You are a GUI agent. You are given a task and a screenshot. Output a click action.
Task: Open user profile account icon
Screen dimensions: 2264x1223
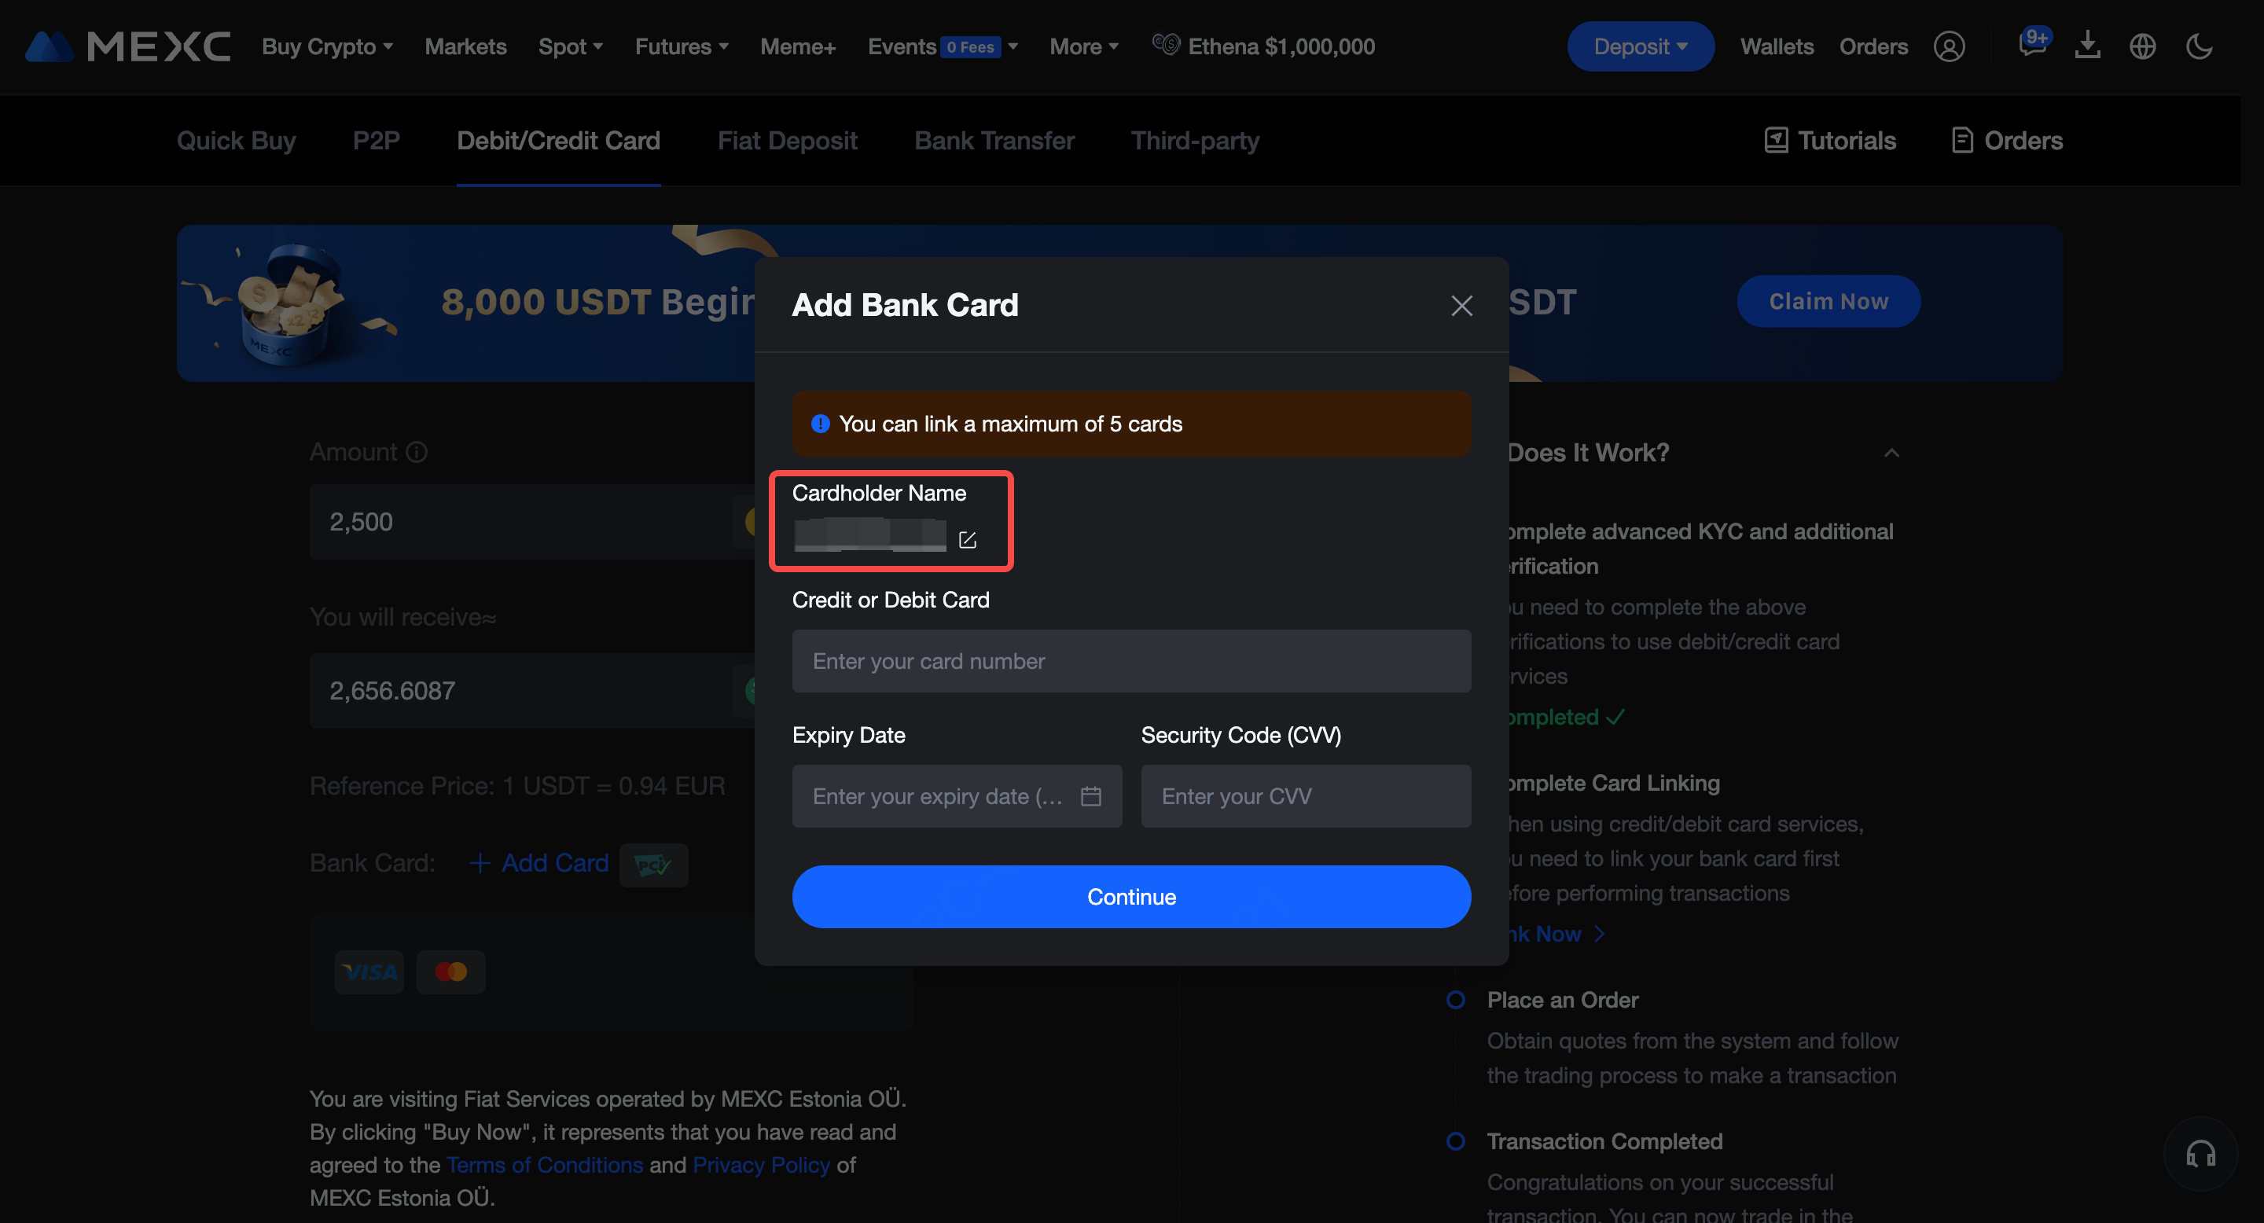(x=1949, y=46)
